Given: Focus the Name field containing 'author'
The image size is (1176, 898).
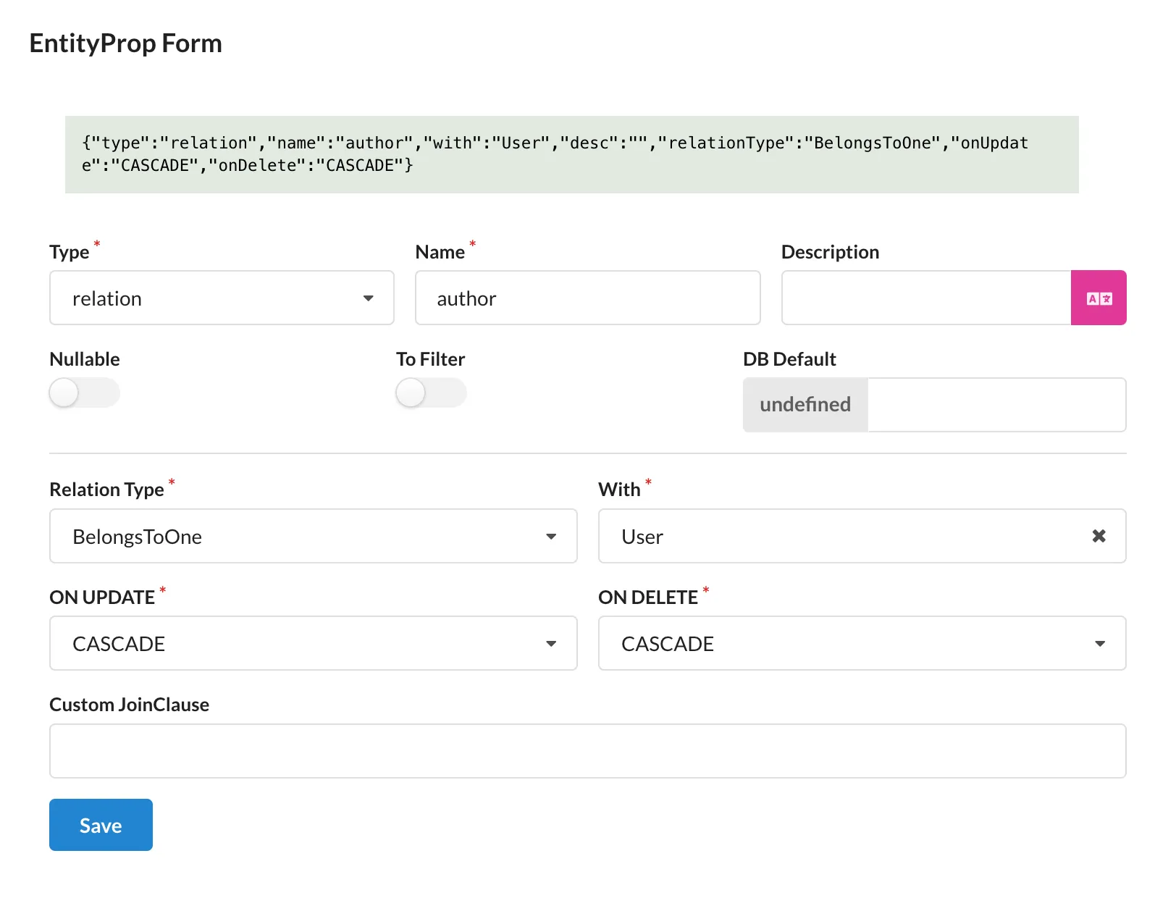Looking at the screenshot, I should click(x=587, y=298).
